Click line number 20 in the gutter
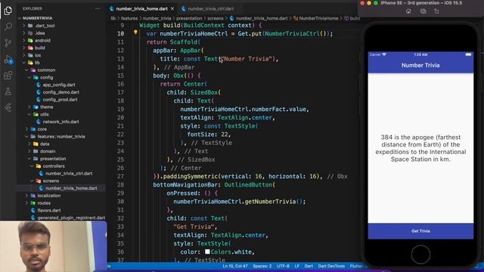The image size is (484, 272). point(120,118)
